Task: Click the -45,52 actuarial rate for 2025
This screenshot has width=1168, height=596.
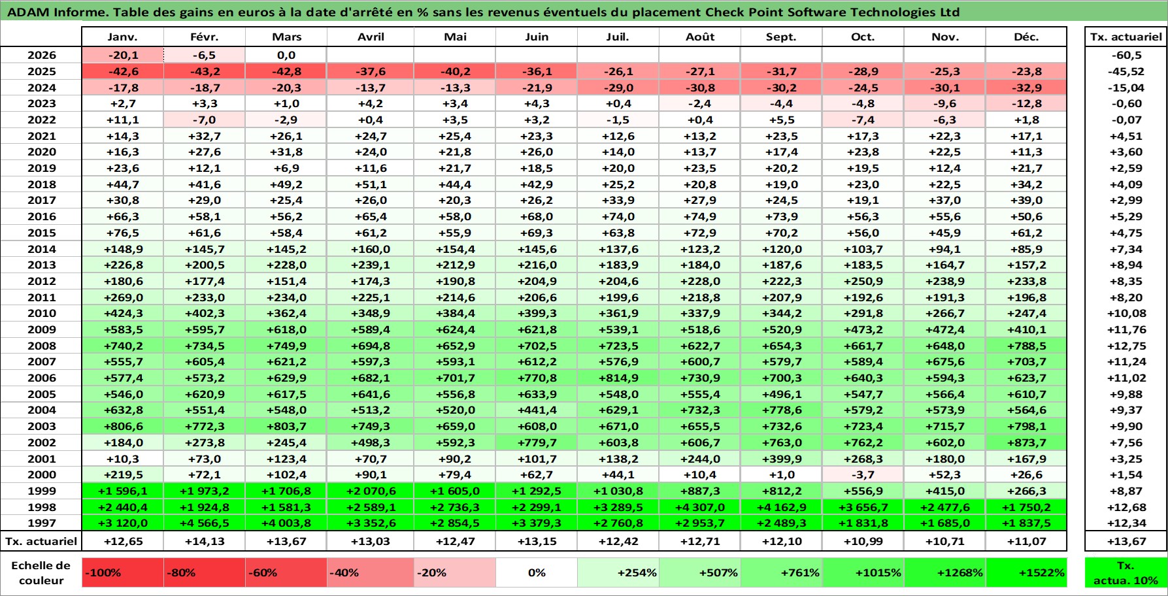Action: tap(1126, 71)
